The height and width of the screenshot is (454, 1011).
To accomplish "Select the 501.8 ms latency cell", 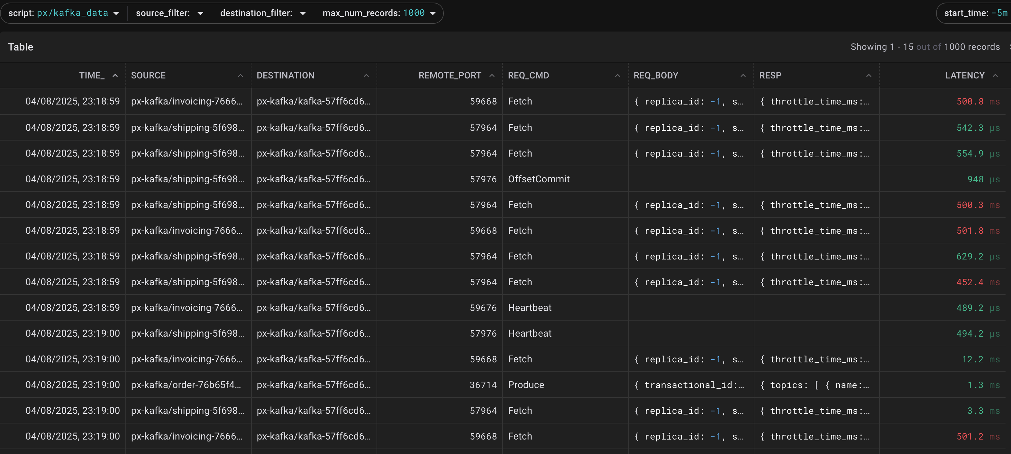I will tap(942, 230).
